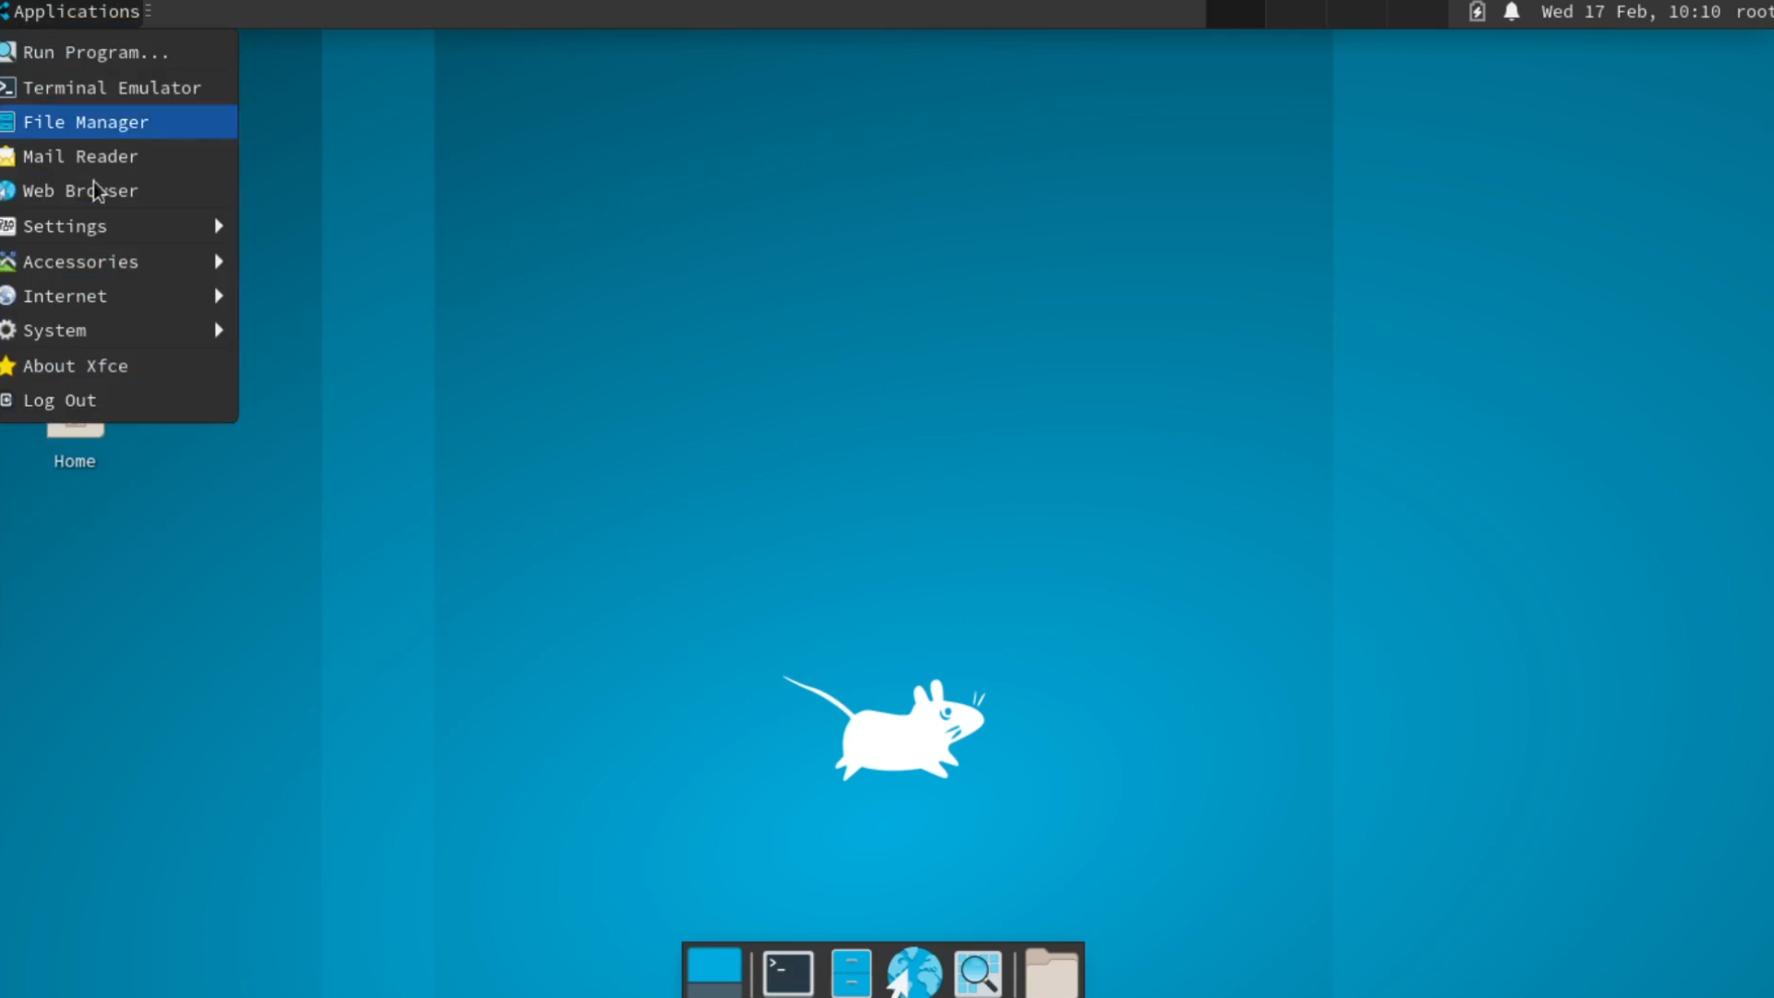The image size is (1774, 998).
Task: Expand the Internet submenu
Action: (117, 295)
